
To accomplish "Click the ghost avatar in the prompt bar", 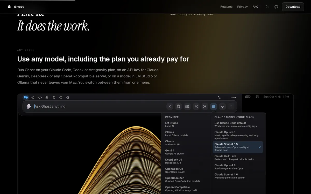I will [29, 106].
